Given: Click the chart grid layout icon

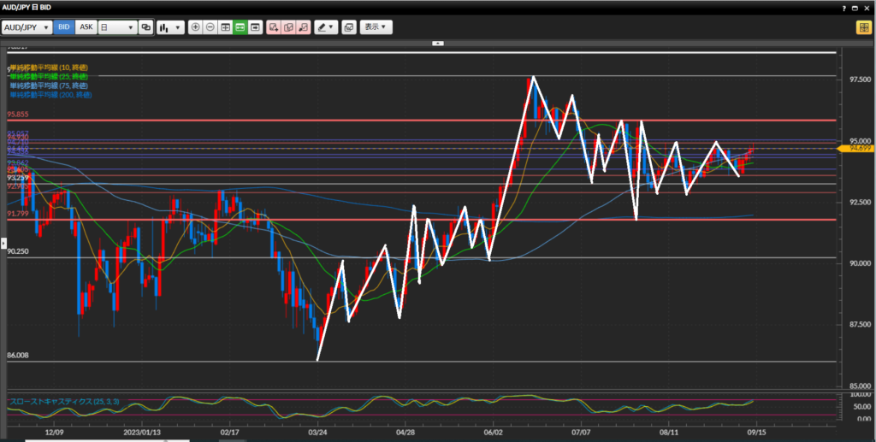Looking at the screenshot, I should pos(225,27).
